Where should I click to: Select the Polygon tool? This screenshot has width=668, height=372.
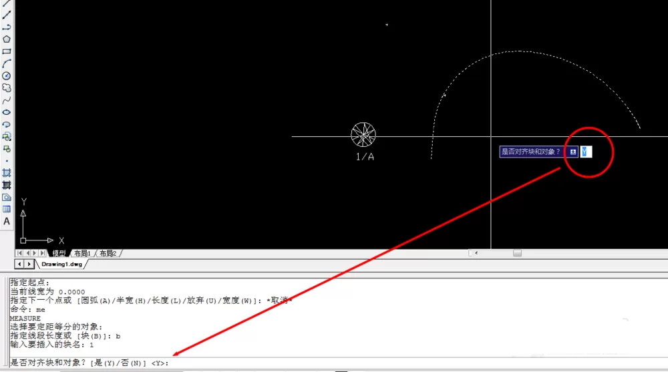tap(7, 39)
